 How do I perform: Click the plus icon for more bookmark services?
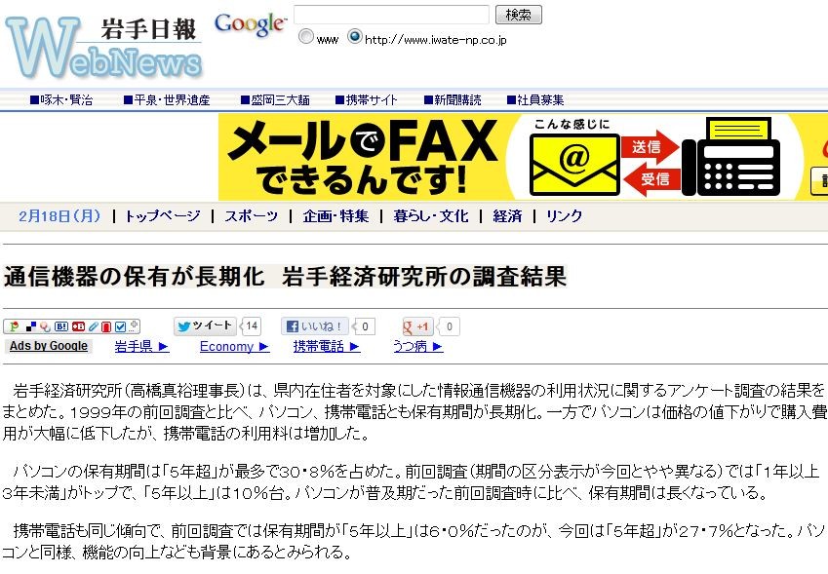[x=135, y=324]
